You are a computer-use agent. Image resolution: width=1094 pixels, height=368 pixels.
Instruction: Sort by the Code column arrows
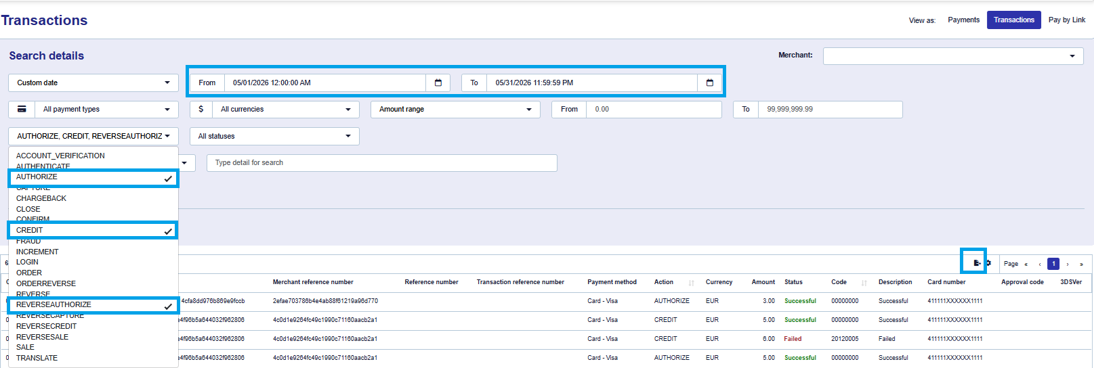click(x=864, y=283)
